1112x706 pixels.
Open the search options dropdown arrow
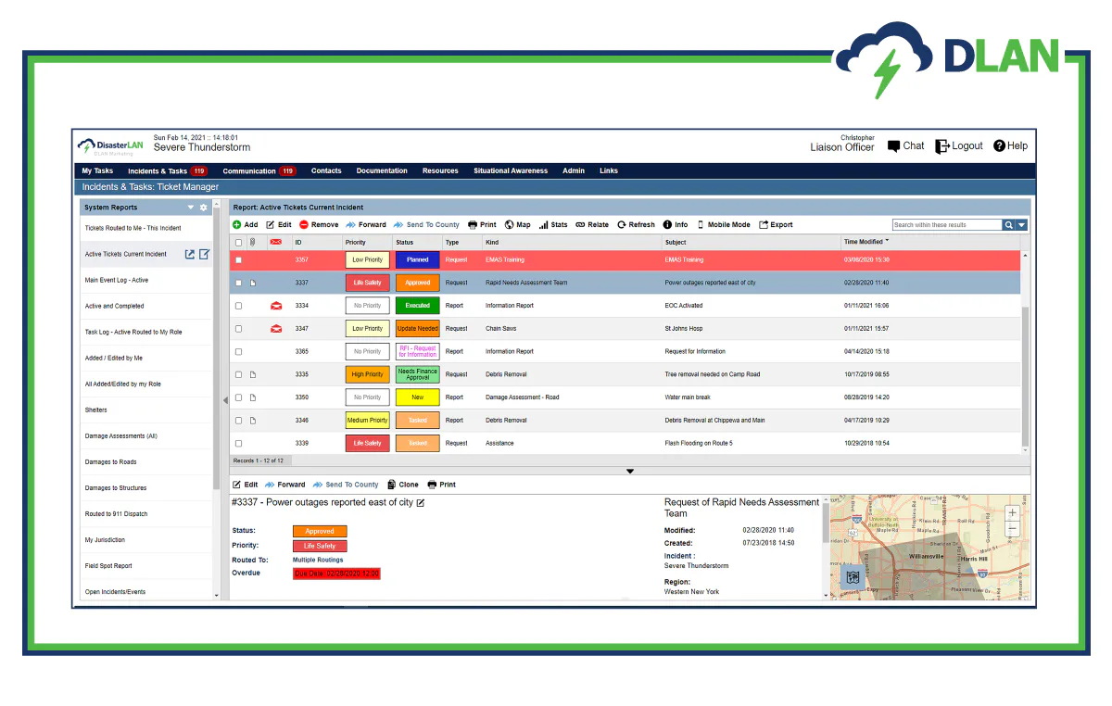(1021, 224)
